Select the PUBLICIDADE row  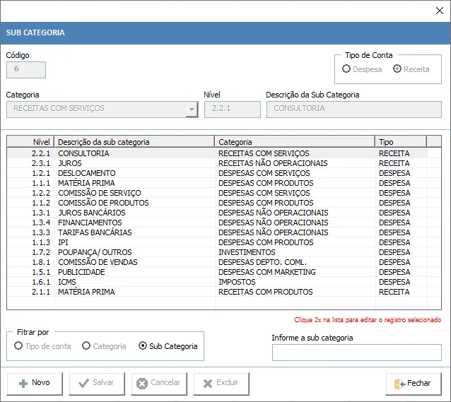pyautogui.click(x=217, y=272)
